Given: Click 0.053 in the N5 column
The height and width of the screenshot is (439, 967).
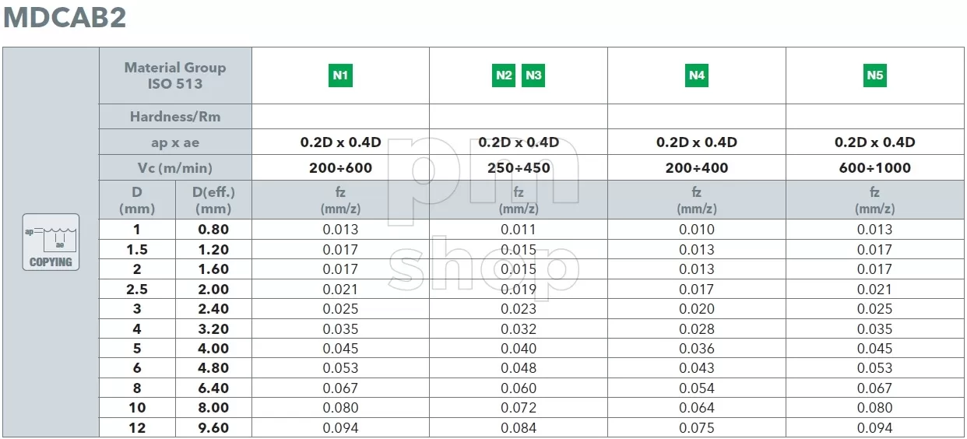Looking at the screenshot, I should pyautogui.click(x=875, y=368).
